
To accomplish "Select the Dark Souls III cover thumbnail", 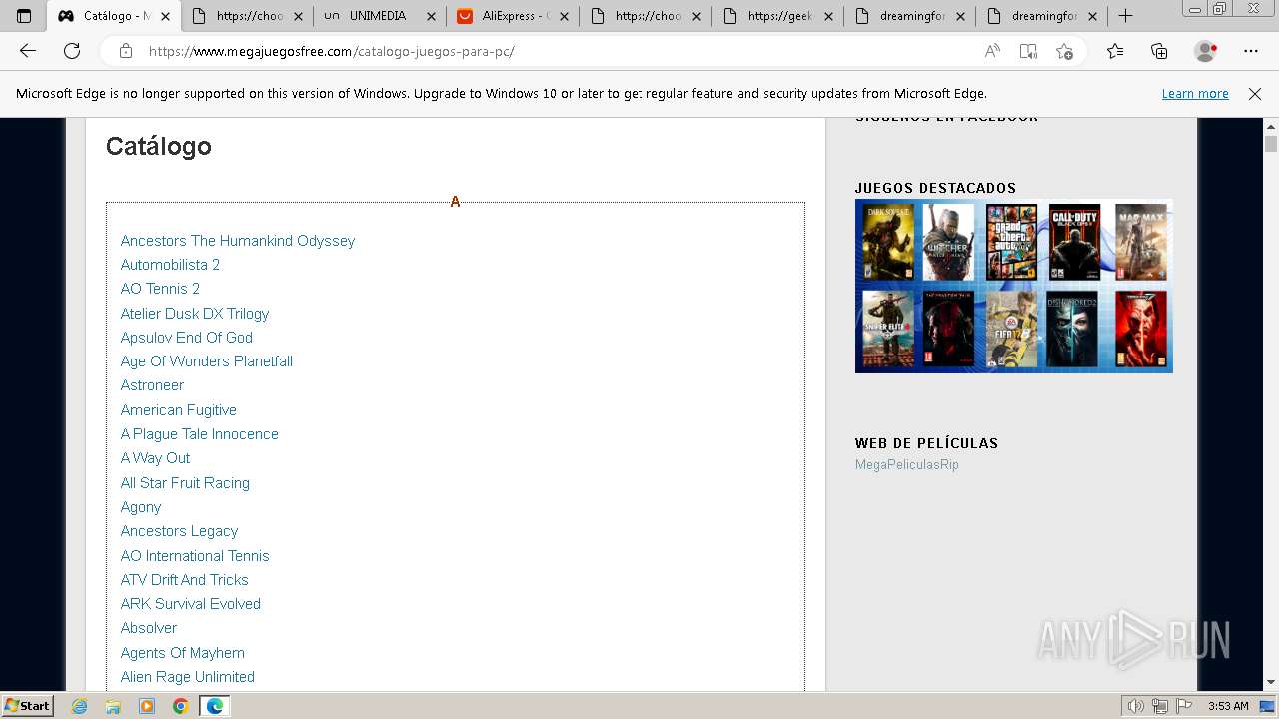I will pyautogui.click(x=887, y=243).
